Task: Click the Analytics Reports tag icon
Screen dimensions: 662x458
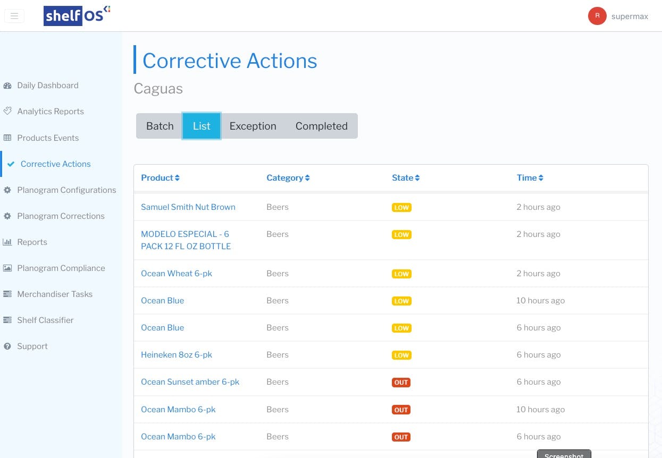Action: point(7,112)
